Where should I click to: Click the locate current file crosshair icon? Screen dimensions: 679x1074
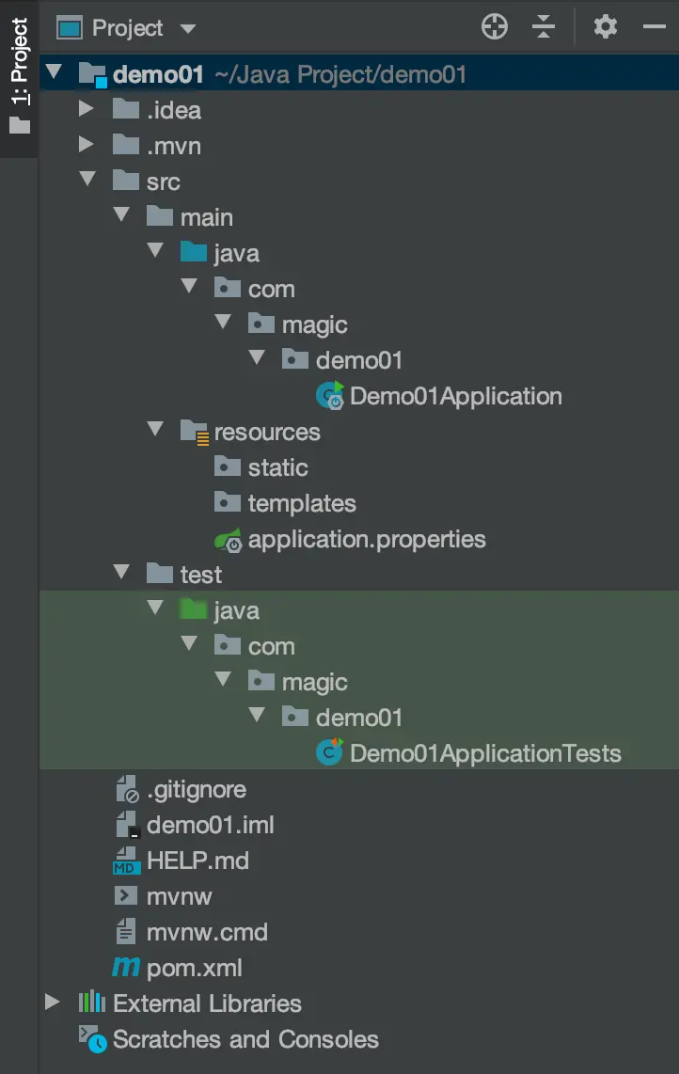click(495, 27)
